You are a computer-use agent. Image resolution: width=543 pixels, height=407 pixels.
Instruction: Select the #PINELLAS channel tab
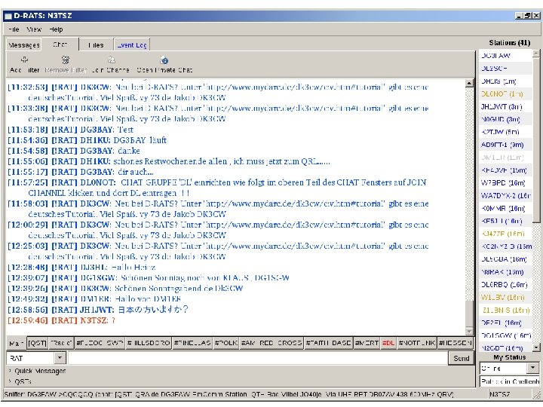192,344
